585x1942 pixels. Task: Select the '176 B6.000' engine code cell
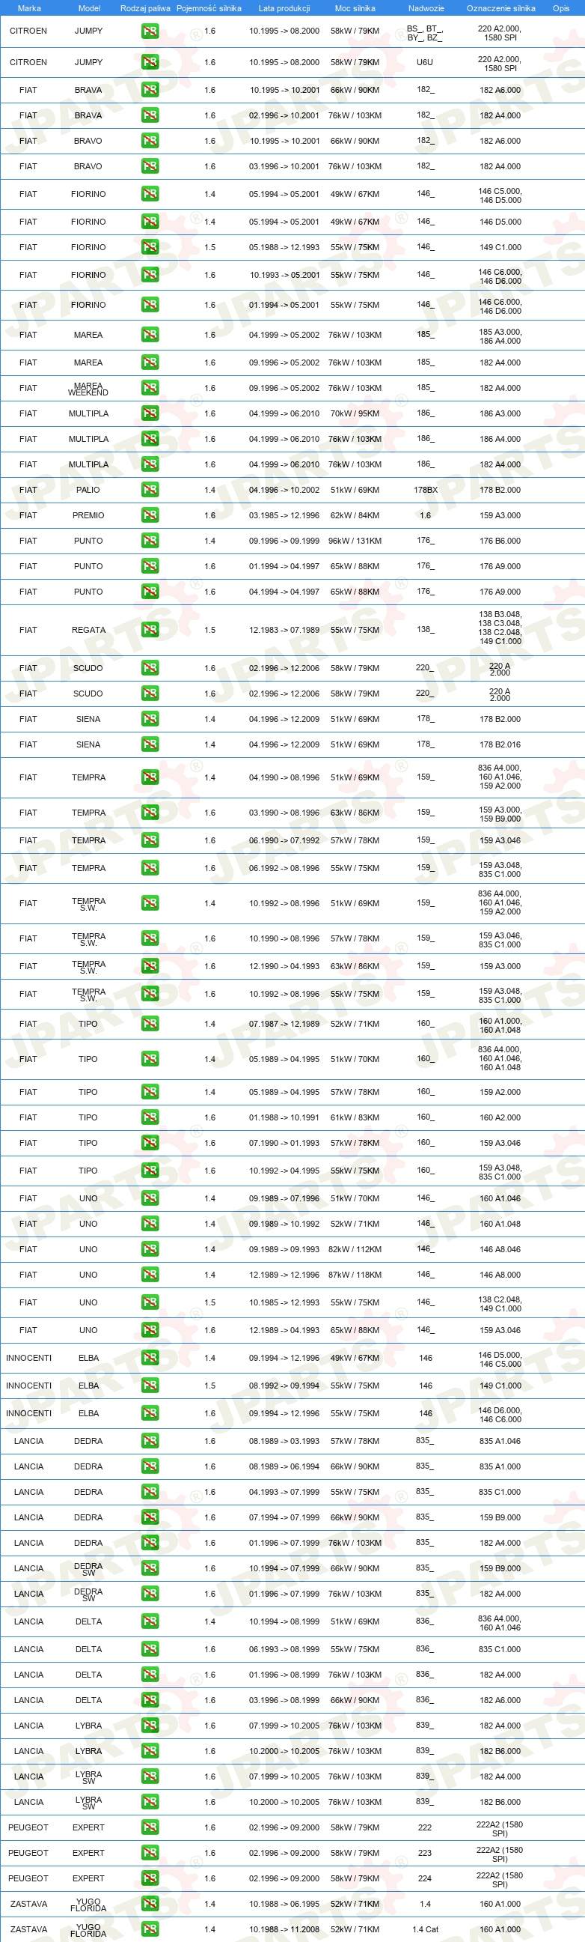(x=500, y=541)
